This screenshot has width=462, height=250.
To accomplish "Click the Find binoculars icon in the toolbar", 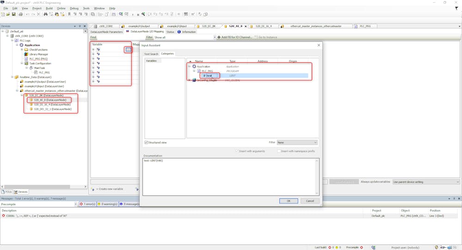I will [x=45, y=14].
